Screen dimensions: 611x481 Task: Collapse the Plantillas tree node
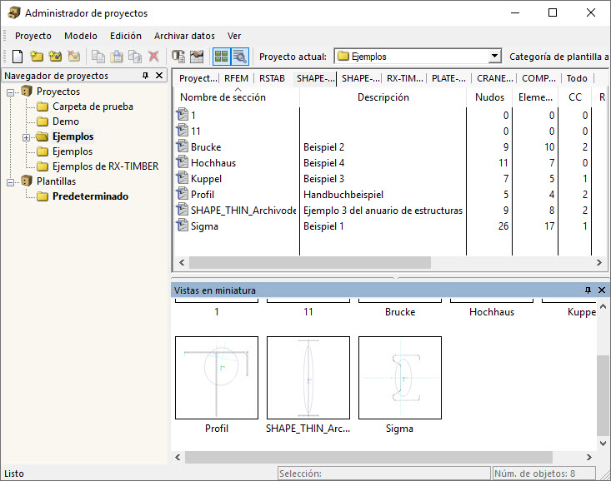click(x=11, y=182)
